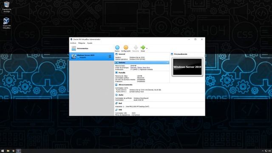Viewport: 272px width, 153px height.
Task: Click the General section icon
Action: 116,54
